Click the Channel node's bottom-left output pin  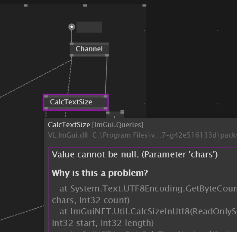(x=72, y=55)
